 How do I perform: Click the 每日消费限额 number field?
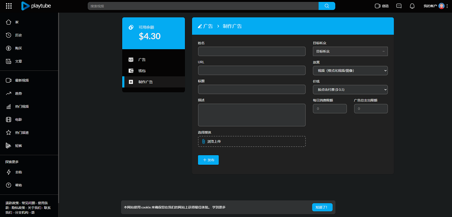[x=329, y=108]
